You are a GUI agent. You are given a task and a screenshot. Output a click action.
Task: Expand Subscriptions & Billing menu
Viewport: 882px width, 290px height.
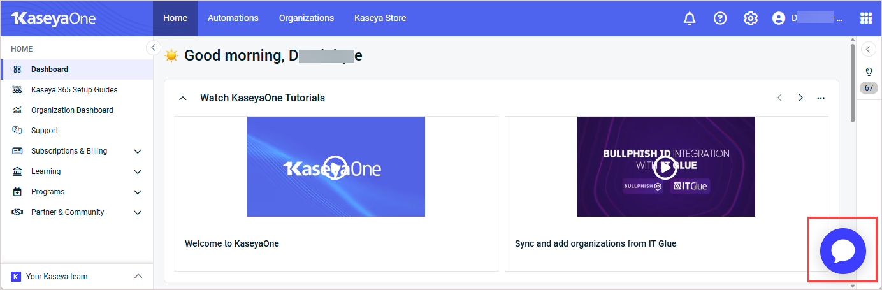[x=138, y=151]
